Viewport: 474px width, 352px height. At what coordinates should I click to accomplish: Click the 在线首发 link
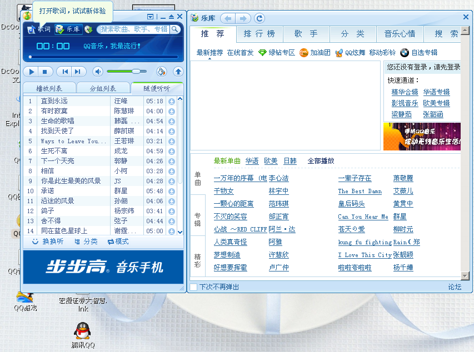[240, 53]
